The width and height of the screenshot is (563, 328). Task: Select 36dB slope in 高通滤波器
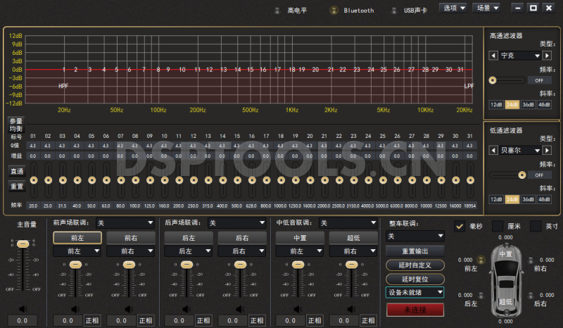pos(528,104)
